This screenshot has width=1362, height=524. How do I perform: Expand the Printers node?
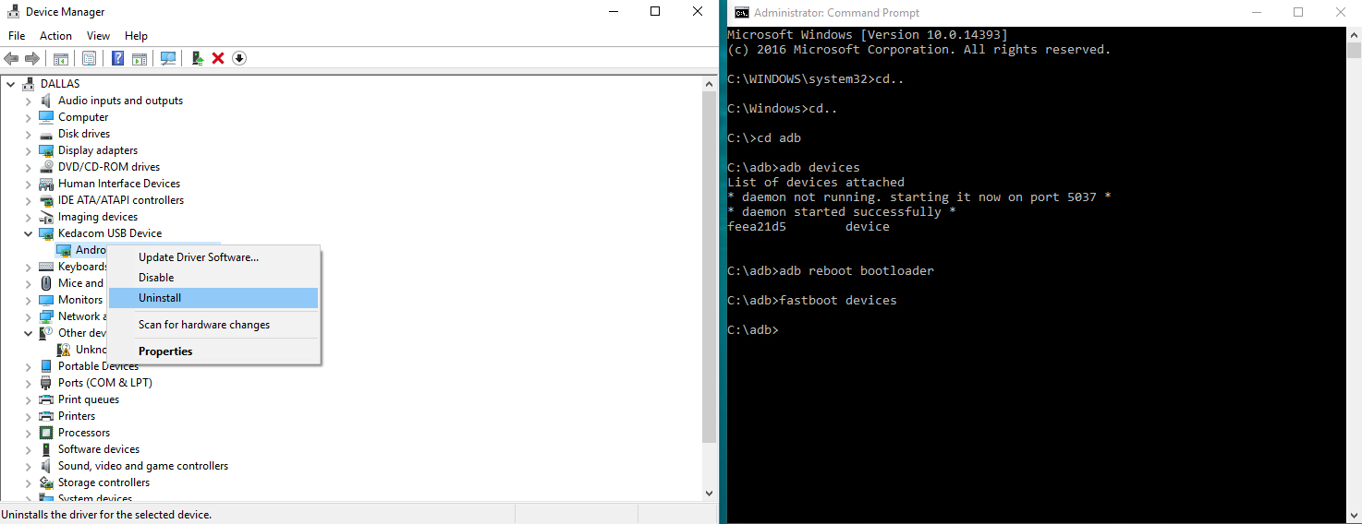[29, 416]
